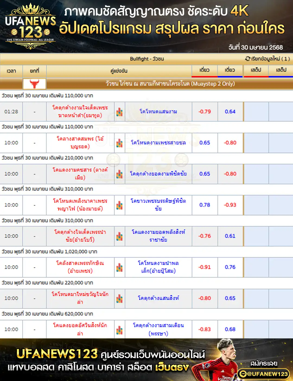This screenshot has width=293, height=381.
Task: Open the stats chart icon in the -0.76 odds row
Action: (x=120, y=236)
